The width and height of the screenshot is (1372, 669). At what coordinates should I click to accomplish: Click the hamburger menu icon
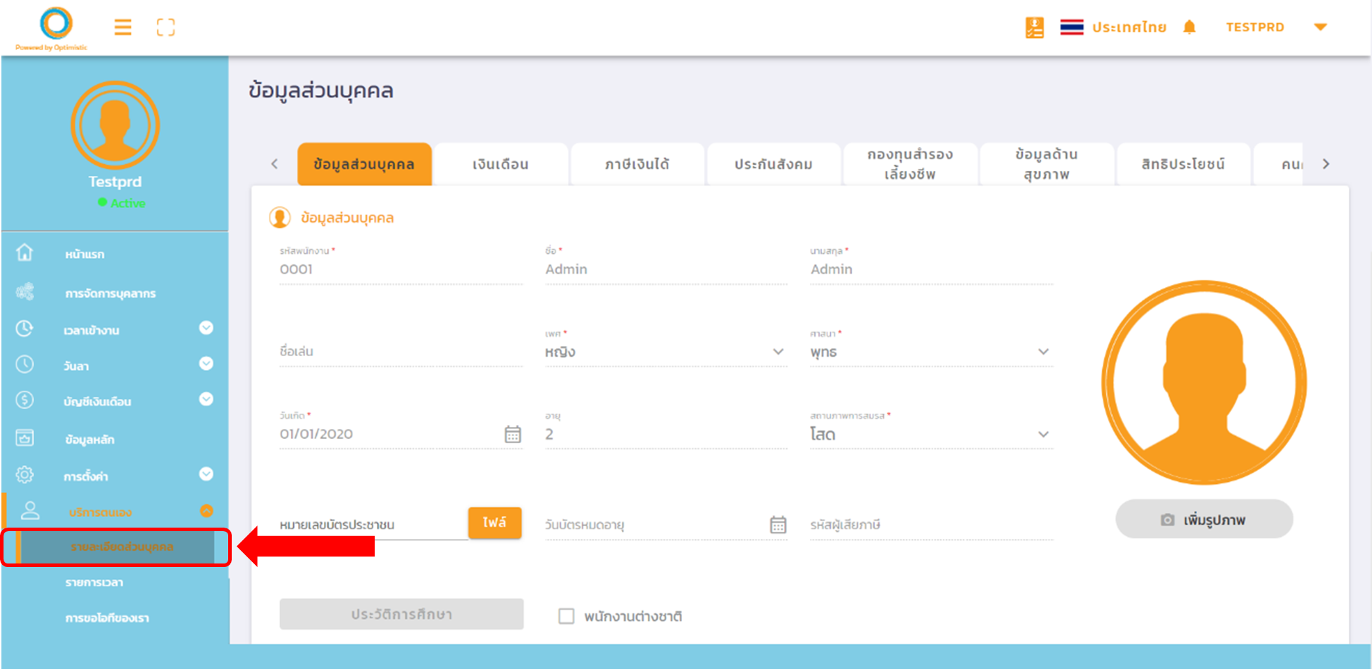pos(123,27)
